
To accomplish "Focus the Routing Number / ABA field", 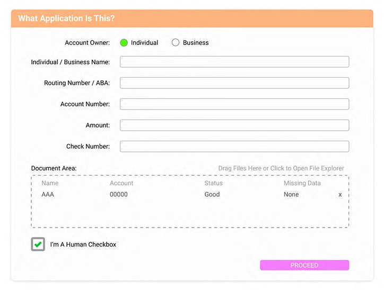I will (234, 83).
